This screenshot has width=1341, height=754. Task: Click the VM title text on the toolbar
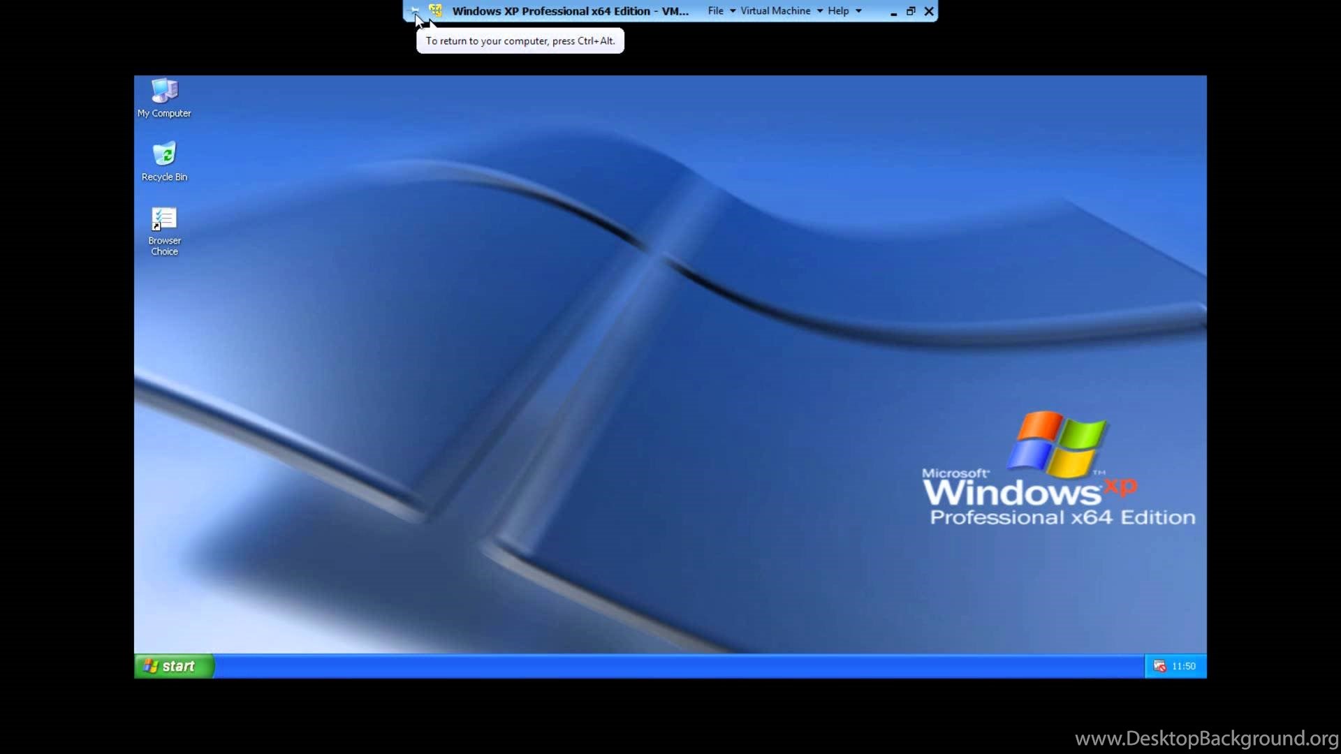pos(570,11)
